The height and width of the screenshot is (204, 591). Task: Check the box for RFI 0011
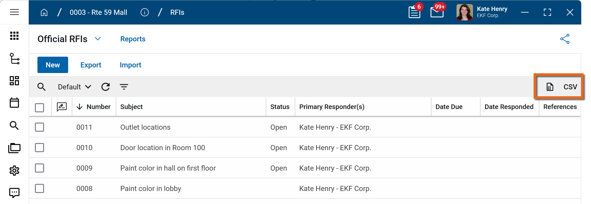[39, 127]
